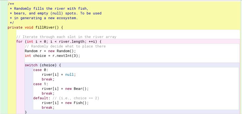Screen dimensions: 242x114
Task: Click the 'Randomly fills the river with fish' comment line
Action: click(x=49, y=8)
